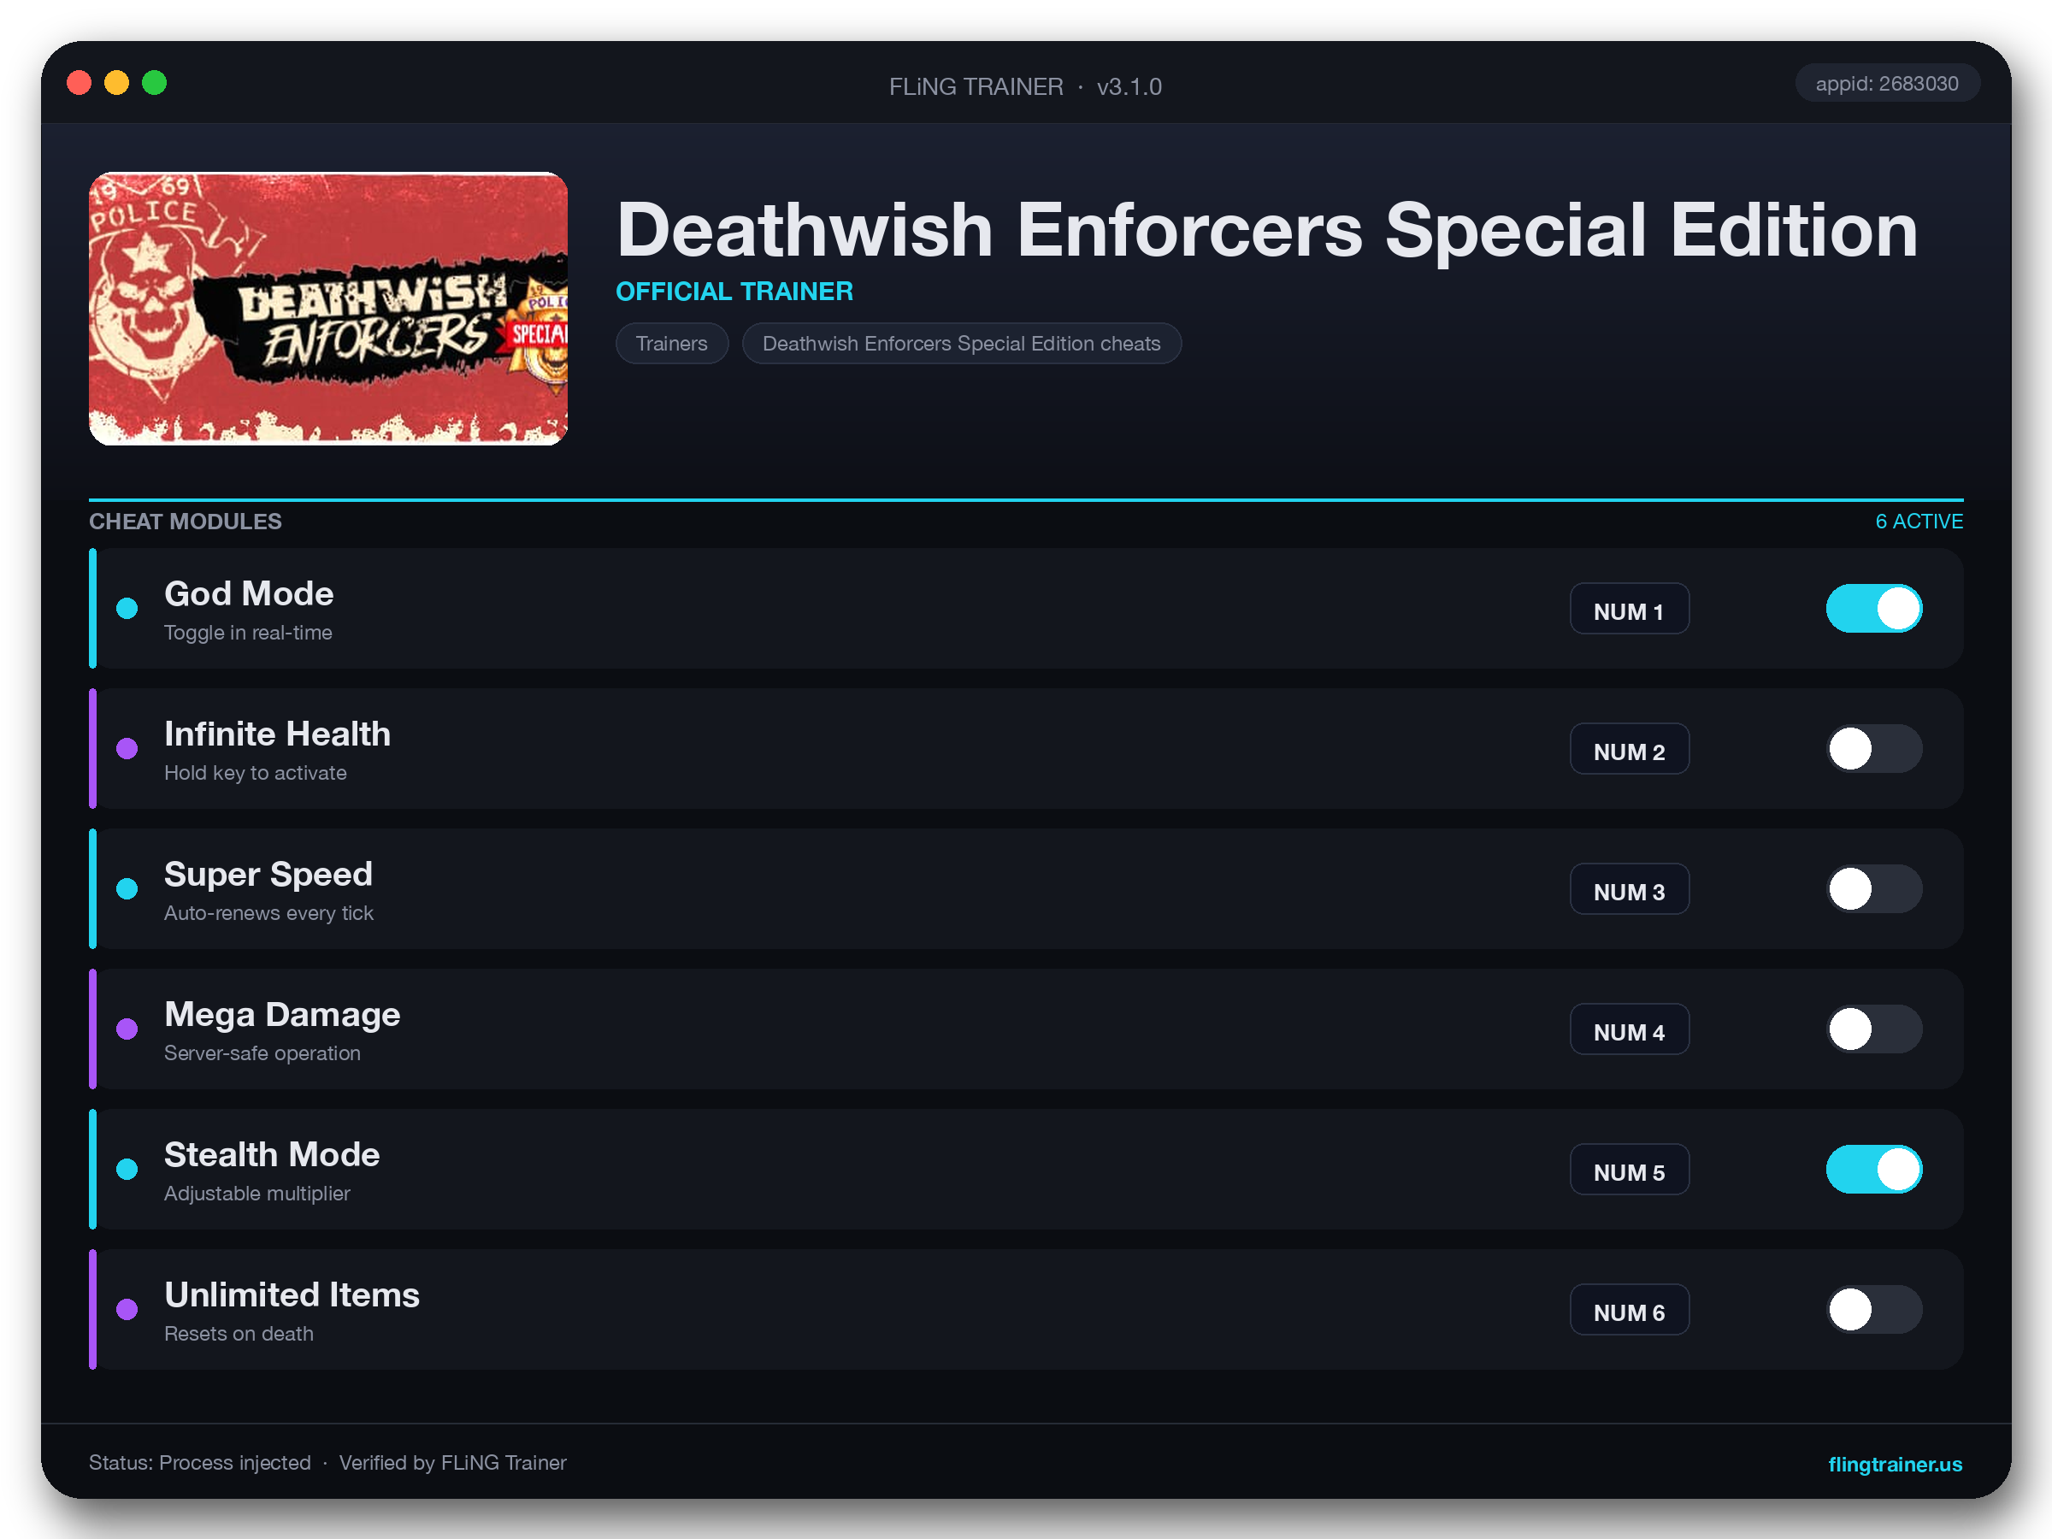Click the purple dot beside Infinite Health
The height and width of the screenshot is (1539, 2052).
127,749
